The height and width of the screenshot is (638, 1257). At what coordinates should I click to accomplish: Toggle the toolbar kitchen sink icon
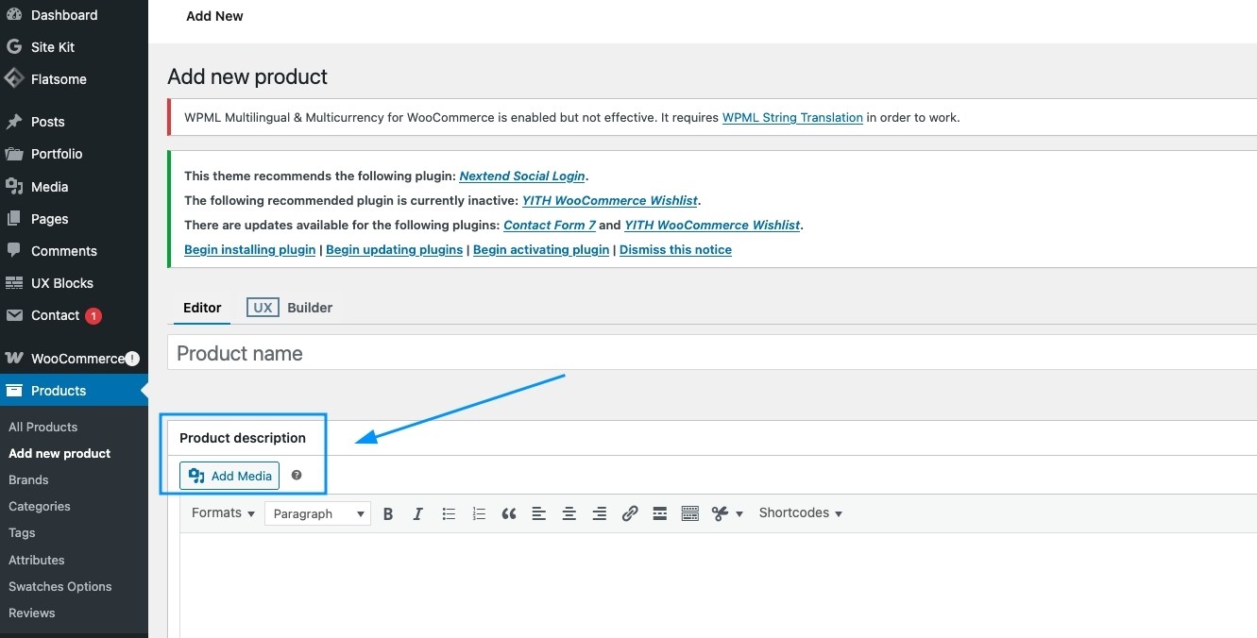click(690, 513)
